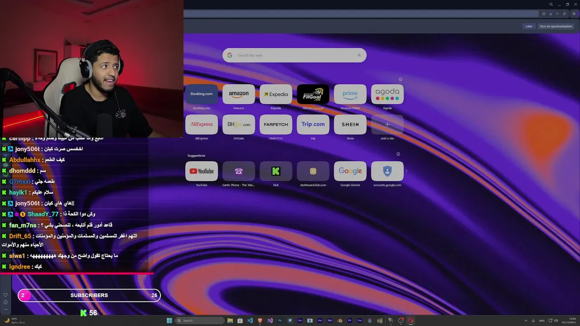580x326 pixels.
Task: Click the Later button
Action: tap(529, 26)
